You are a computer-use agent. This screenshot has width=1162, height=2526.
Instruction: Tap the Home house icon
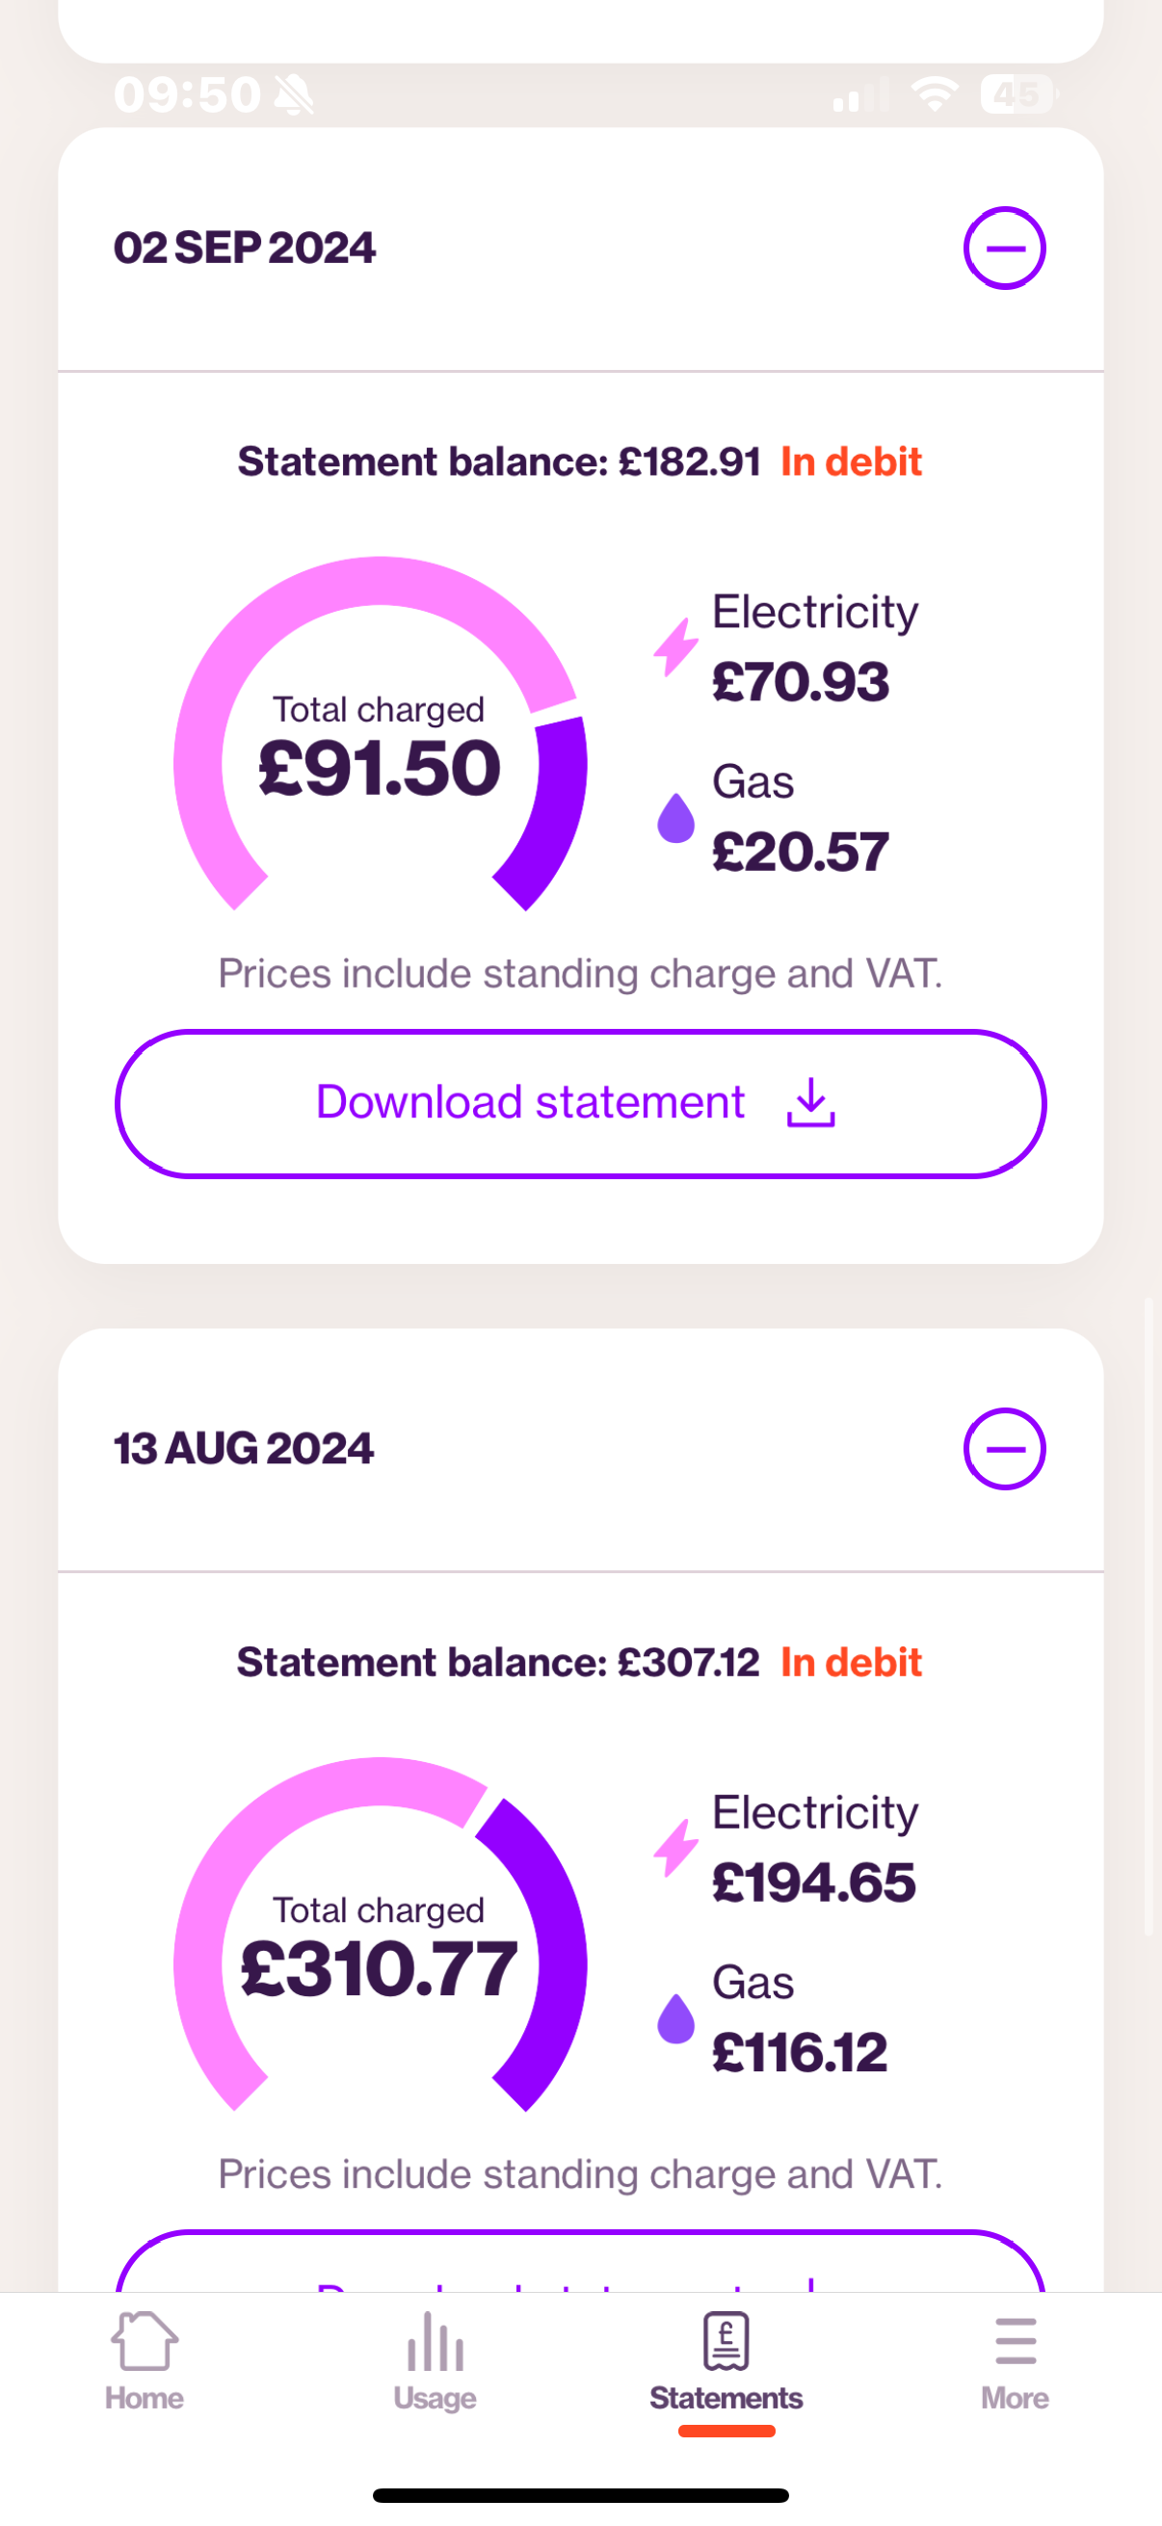[145, 2341]
